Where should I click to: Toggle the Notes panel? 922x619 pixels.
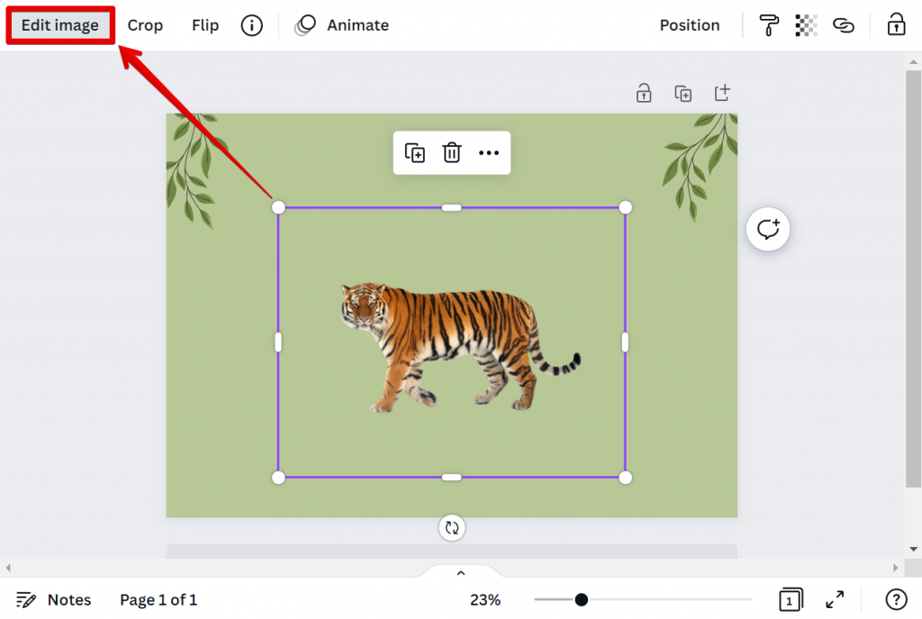click(x=54, y=599)
